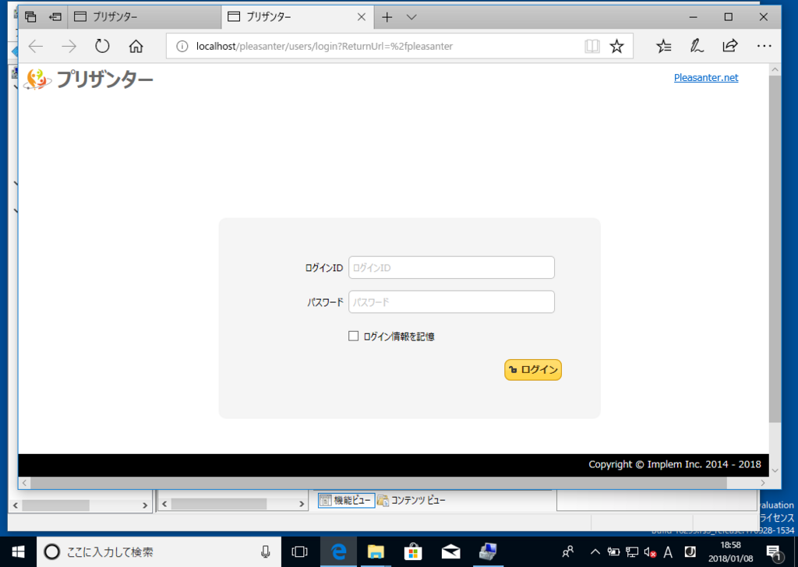Open tabs you've set aside

[30, 17]
